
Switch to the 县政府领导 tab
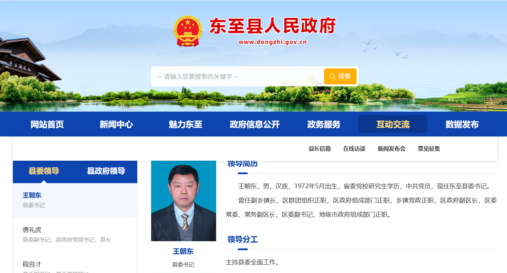tap(106, 171)
